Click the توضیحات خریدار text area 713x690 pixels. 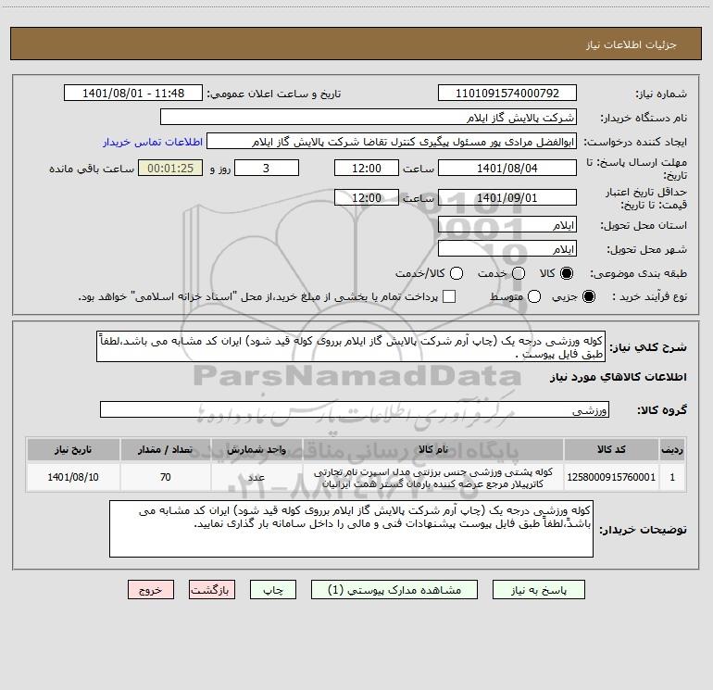[352, 529]
